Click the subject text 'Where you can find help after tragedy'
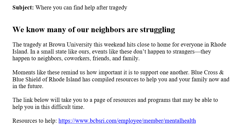241x137 pixels. tap(81, 8)
